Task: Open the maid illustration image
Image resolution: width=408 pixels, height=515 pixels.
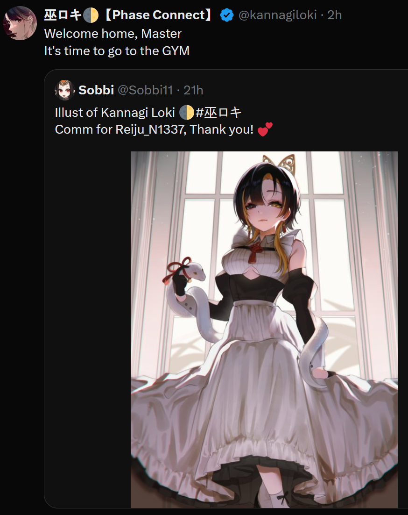Action: point(264,329)
